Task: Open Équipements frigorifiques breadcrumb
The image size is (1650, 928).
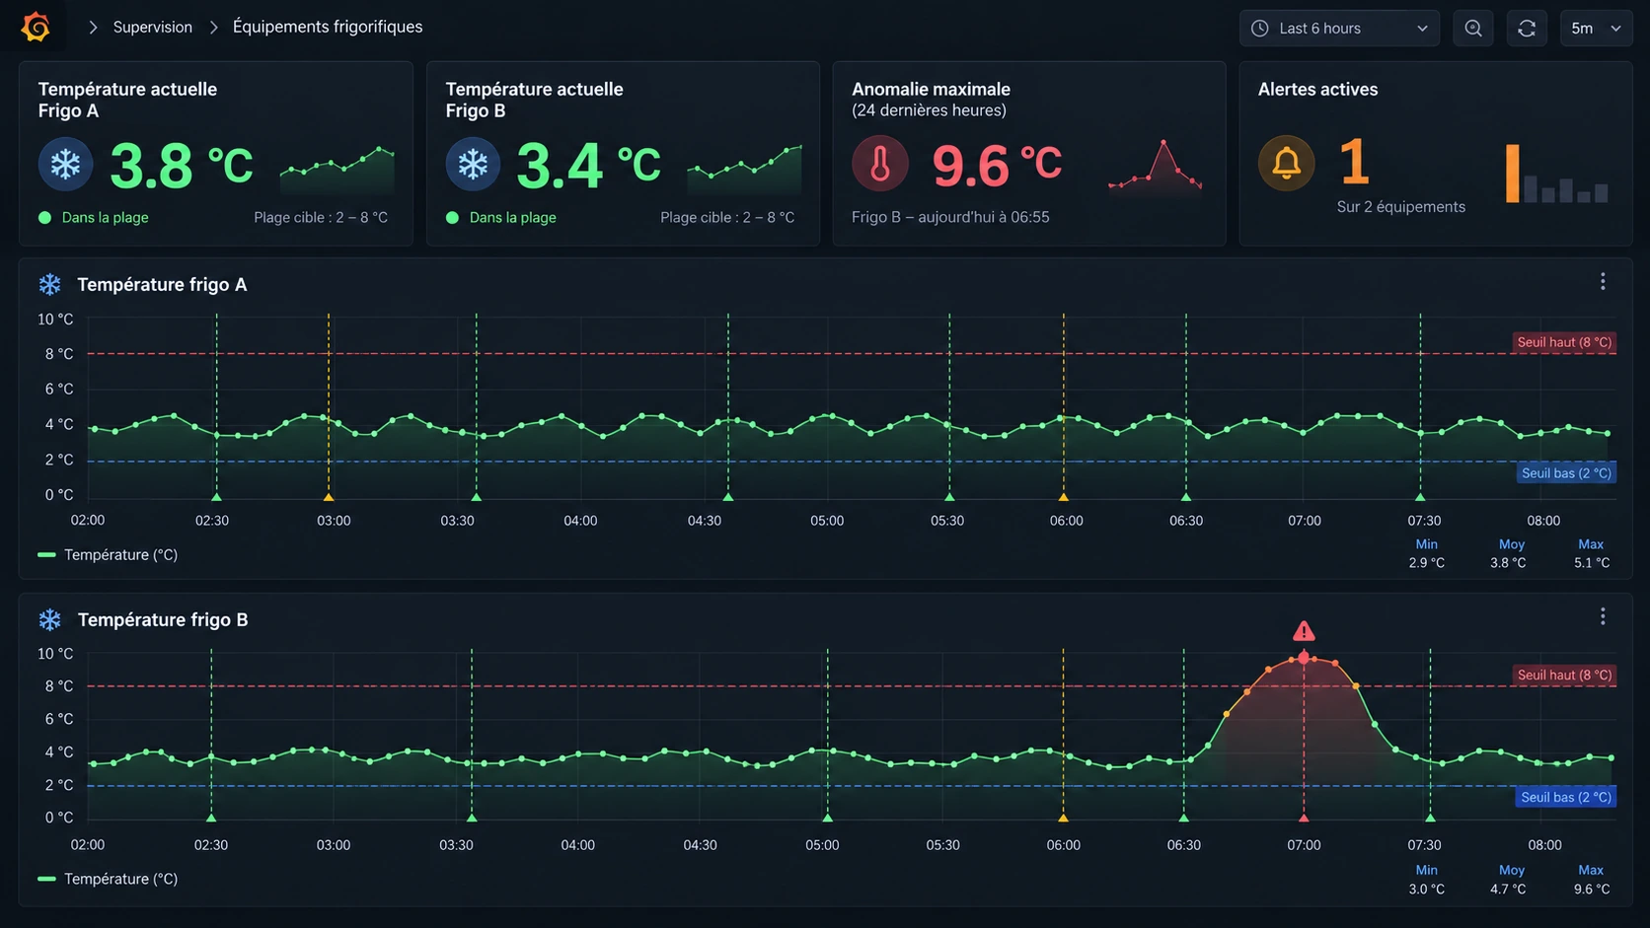Action: click(x=328, y=27)
